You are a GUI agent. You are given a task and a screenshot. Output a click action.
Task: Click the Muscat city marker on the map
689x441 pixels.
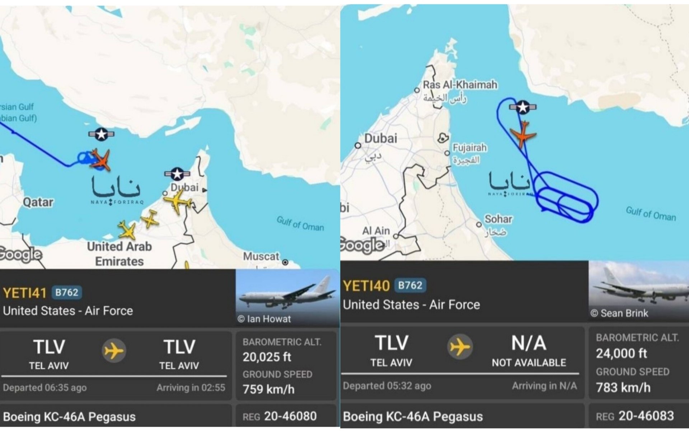(285, 263)
